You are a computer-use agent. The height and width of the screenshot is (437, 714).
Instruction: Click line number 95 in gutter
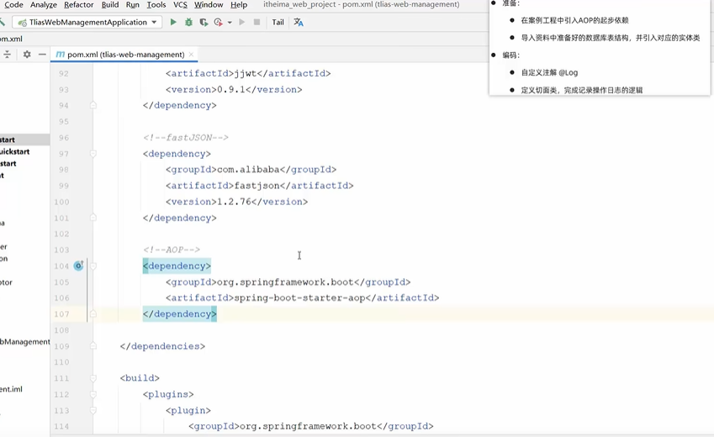(x=64, y=122)
